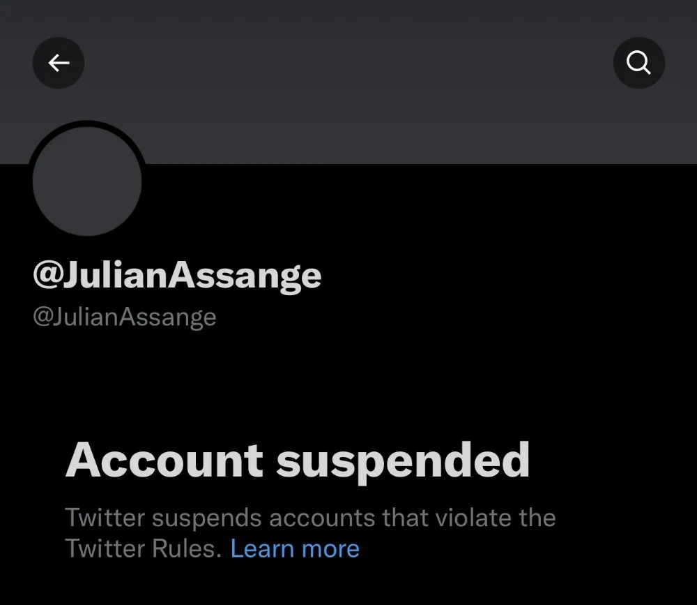Click the Learn more link
Viewport: 697px width, 605px height.
pos(295,548)
